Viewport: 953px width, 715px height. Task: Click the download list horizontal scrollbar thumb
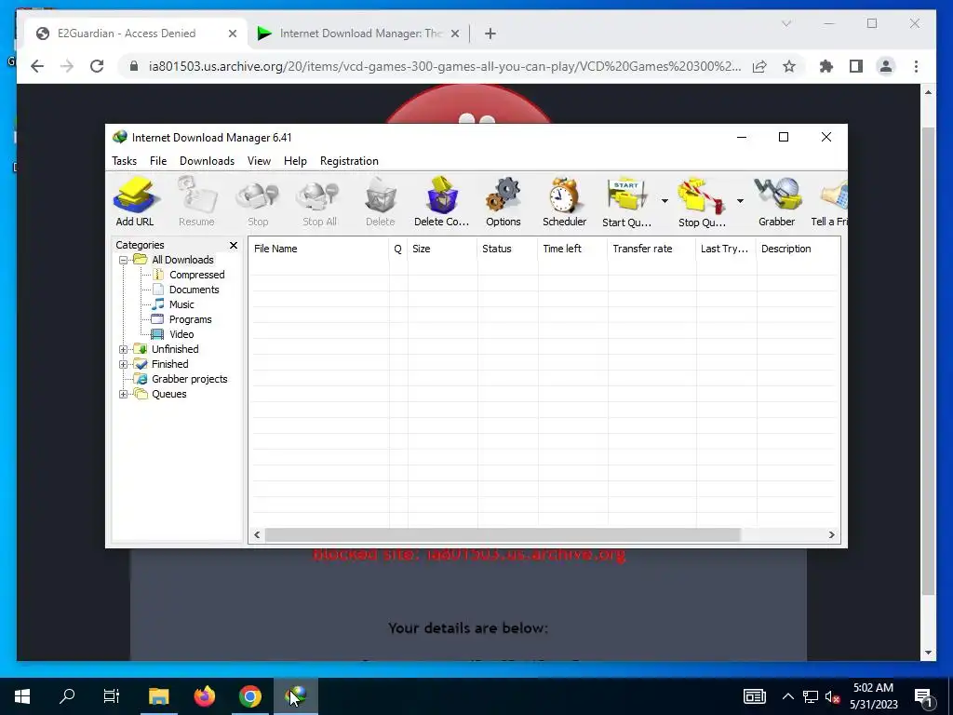(503, 535)
